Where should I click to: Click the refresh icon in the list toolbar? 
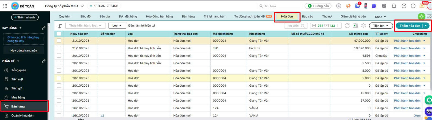[347, 26]
